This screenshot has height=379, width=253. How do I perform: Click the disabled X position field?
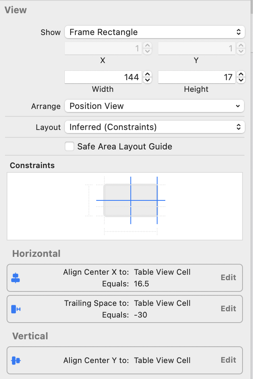[x=103, y=49]
